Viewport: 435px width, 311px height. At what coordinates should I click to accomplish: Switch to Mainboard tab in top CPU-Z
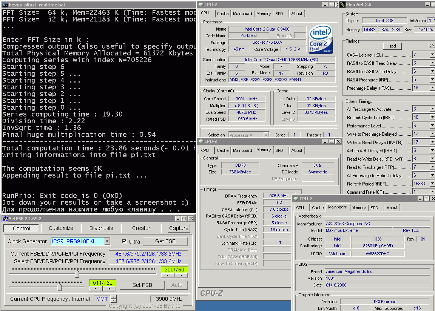pos(242,14)
